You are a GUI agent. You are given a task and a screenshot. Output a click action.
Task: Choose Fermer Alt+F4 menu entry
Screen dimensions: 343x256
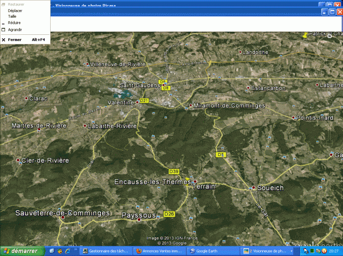point(25,40)
